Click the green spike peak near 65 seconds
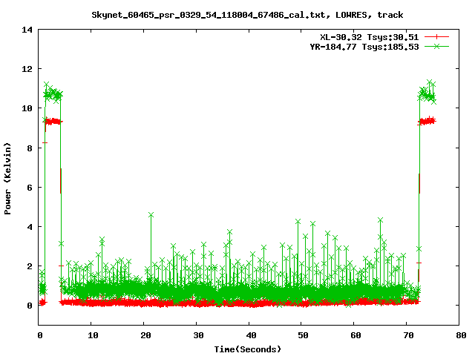475x356 pixels. [380, 220]
